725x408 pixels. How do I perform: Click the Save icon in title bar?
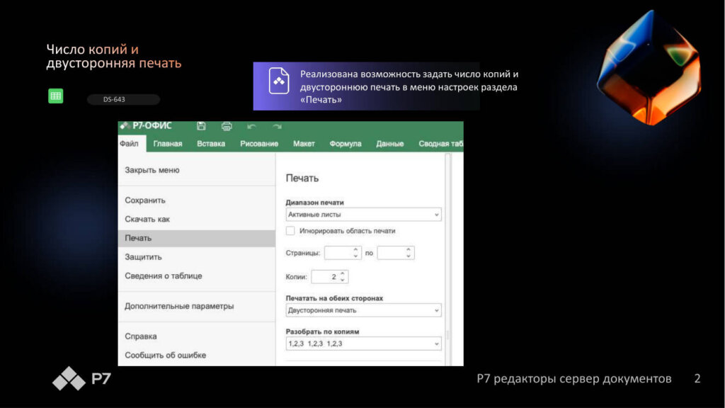click(201, 126)
